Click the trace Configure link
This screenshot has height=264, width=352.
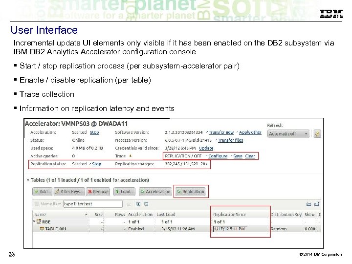218,156
